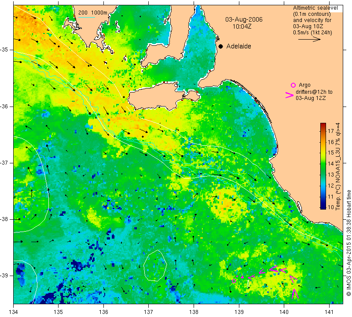Click the longitude axis label 134

(x=14, y=312)
